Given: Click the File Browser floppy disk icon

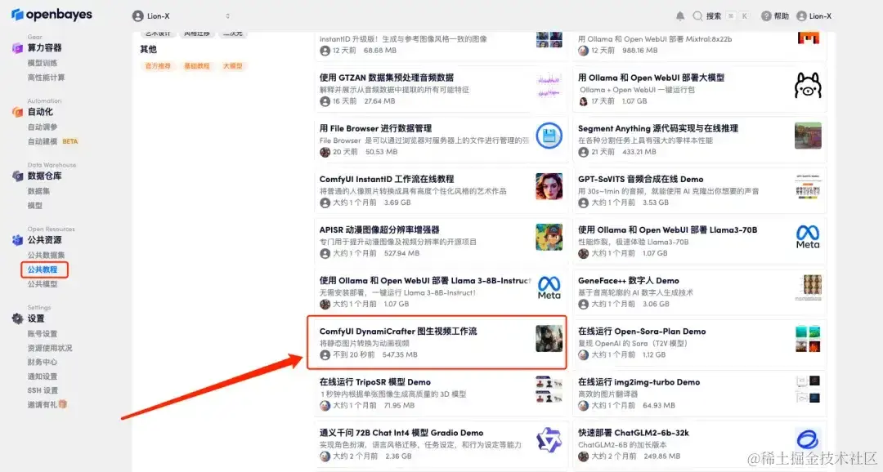Looking at the screenshot, I should coord(549,136).
